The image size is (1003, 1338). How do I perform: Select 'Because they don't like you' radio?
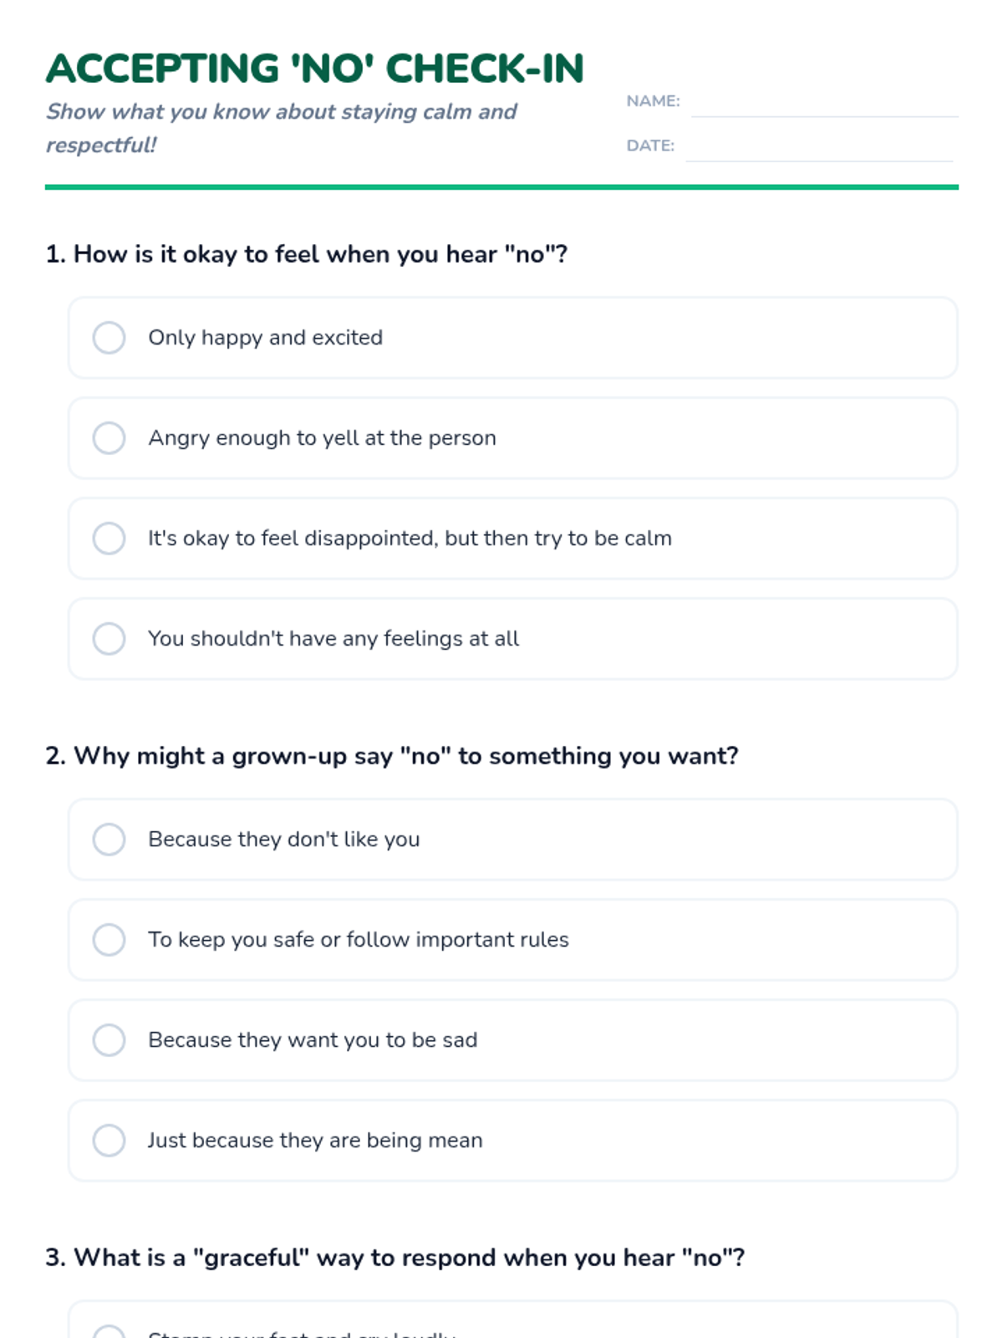click(x=109, y=840)
